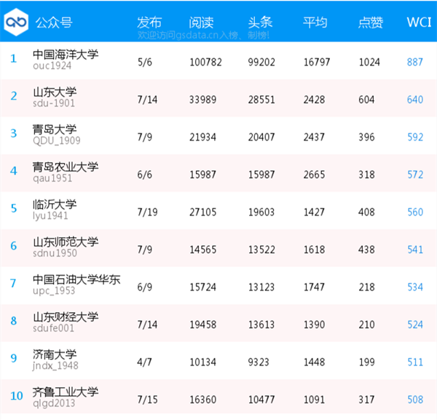437x420 pixels.
Task: Click headline reads value 13123
Action: point(261,287)
